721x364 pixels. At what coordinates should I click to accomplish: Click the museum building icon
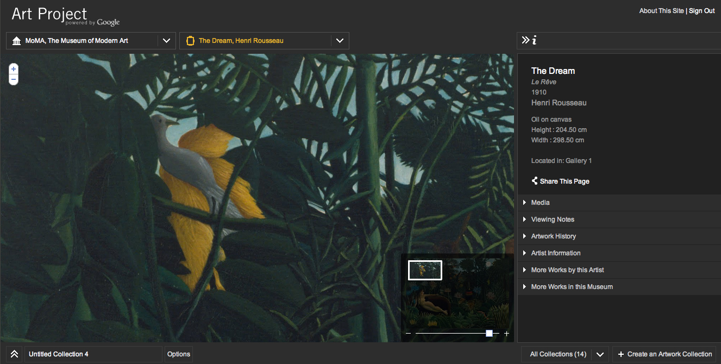16,41
